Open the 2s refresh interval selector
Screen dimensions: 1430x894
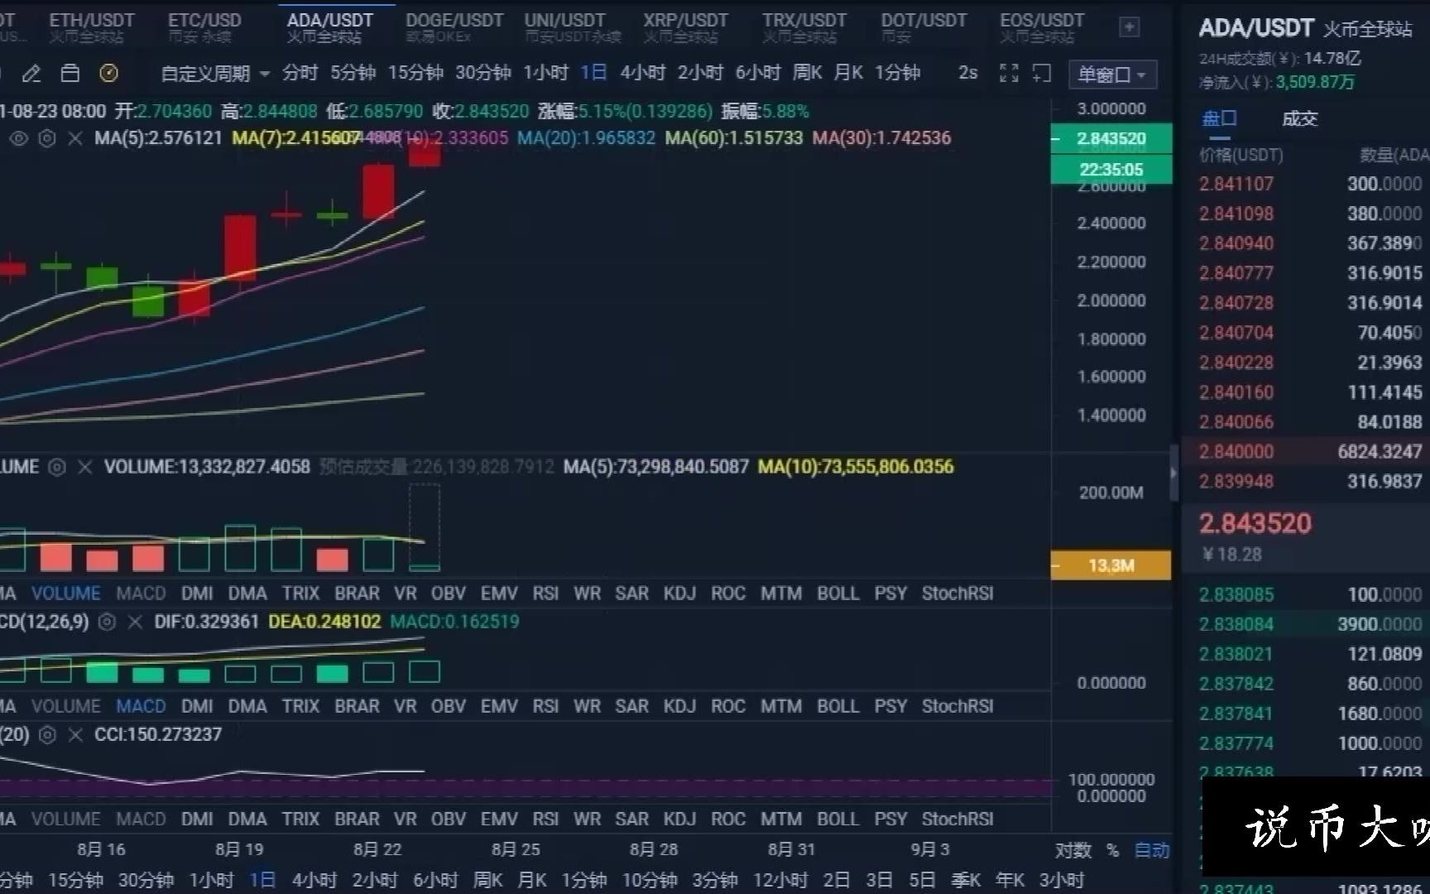pyautogui.click(x=967, y=74)
